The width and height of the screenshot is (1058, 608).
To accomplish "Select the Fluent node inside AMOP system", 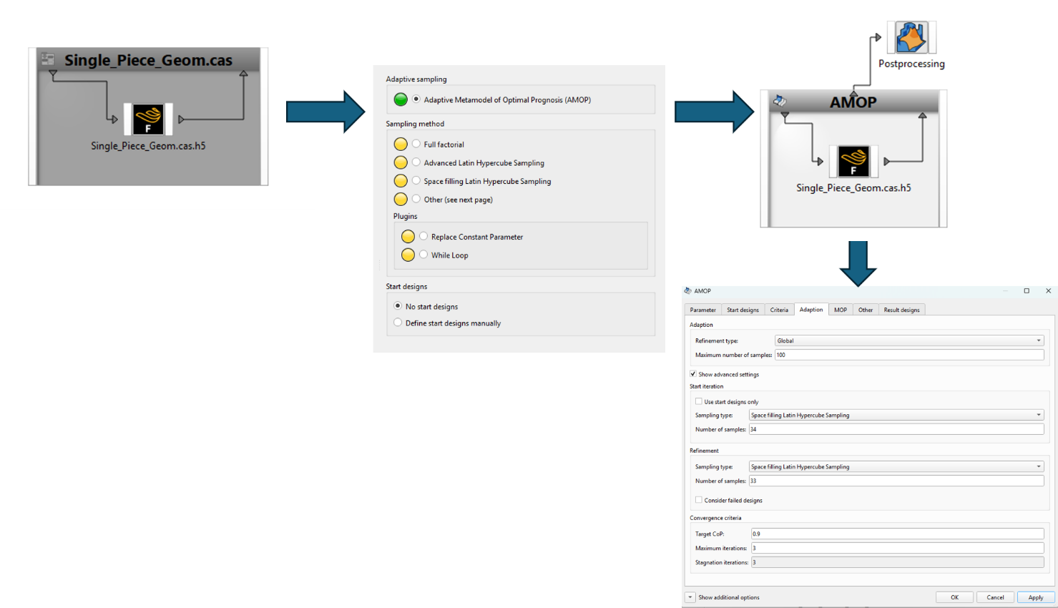I will point(853,162).
